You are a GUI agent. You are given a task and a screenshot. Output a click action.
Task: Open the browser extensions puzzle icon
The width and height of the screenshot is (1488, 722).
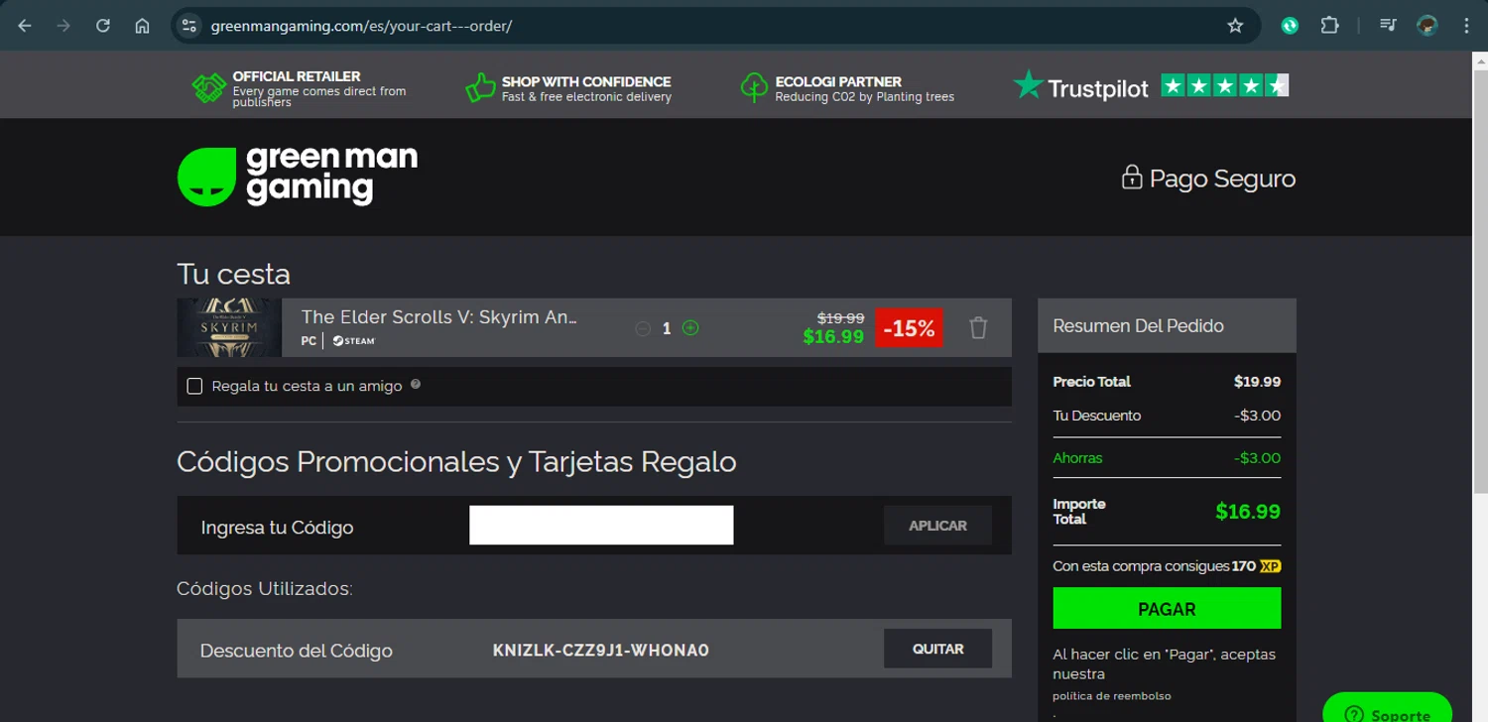click(x=1329, y=26)
